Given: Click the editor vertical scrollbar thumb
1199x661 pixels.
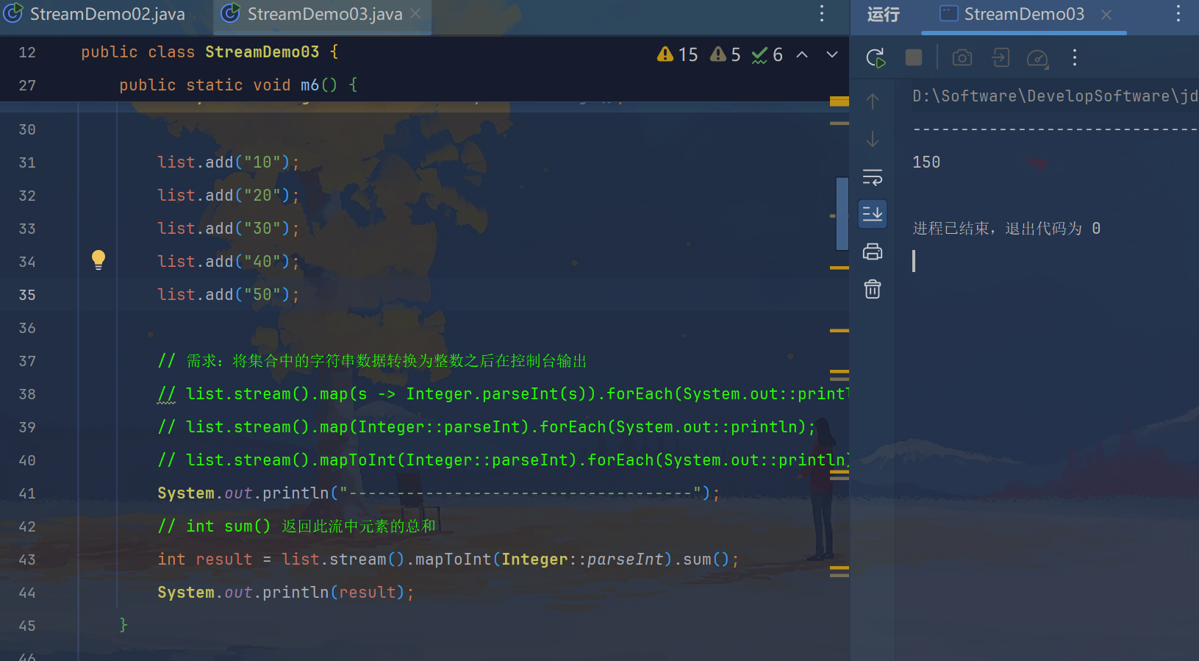Looking at the screenshot, I should tap(842, 213).
